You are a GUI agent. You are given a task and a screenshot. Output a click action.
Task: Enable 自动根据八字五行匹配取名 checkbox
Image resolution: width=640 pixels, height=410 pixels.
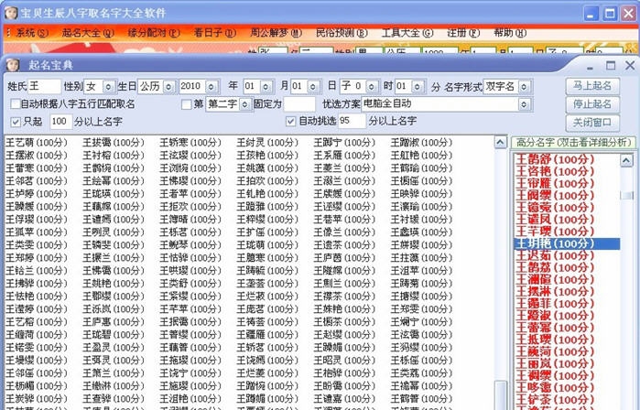click(13, 104)
